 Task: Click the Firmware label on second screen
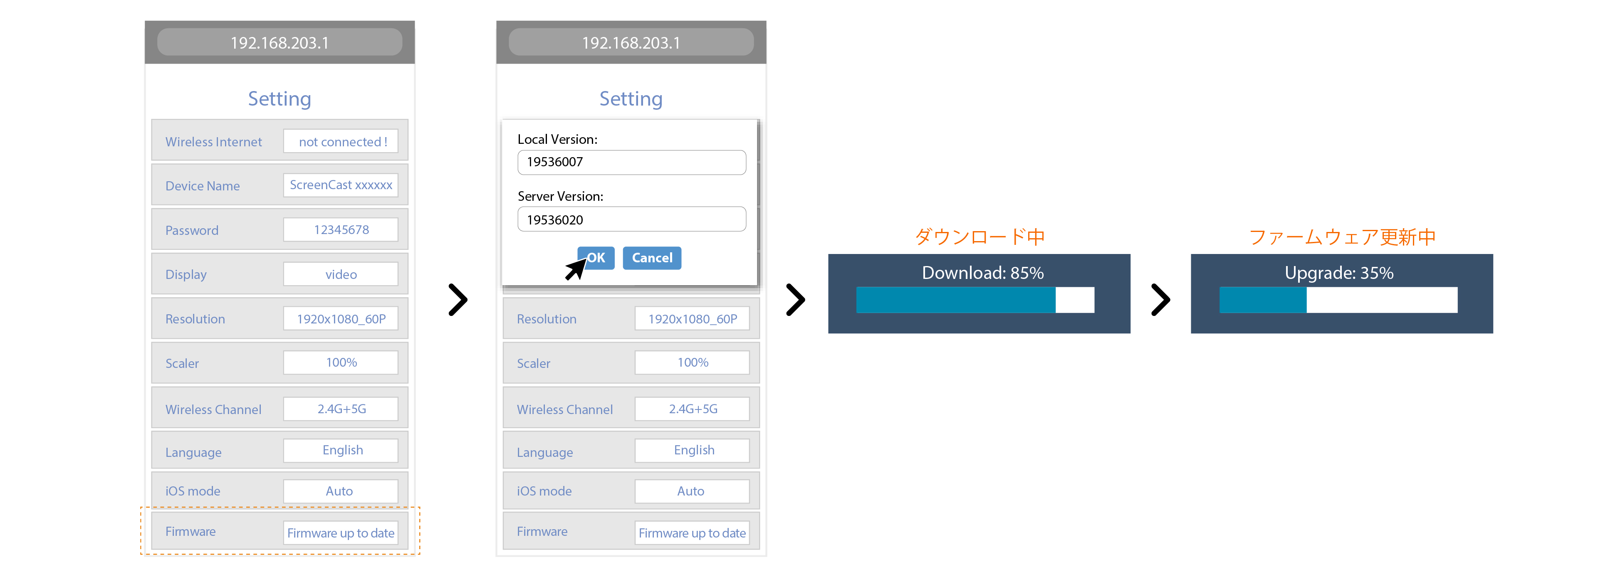(x=542, y=532)
